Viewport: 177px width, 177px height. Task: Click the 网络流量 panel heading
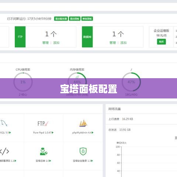coord(115,109)
